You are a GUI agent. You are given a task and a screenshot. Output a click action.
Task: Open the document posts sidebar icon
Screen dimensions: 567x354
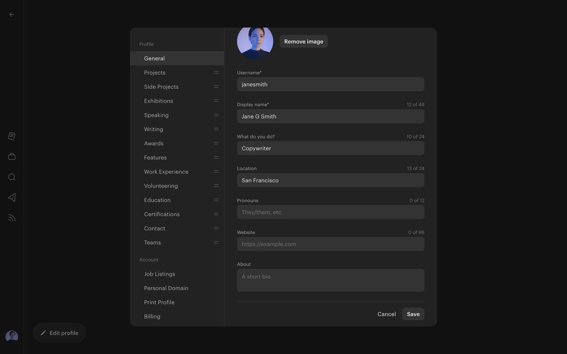[x=12, y=136]
